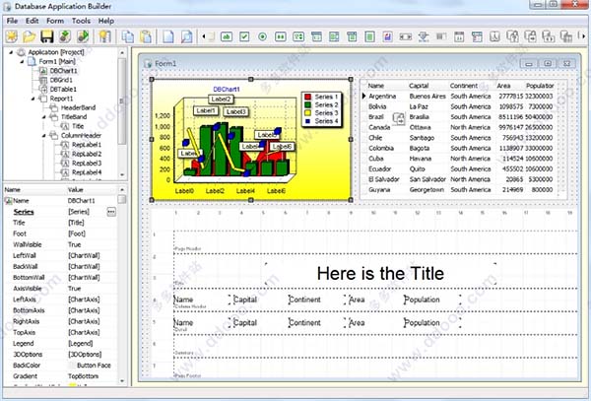This screenshot has height=401, width=591.
Task: Collapse the TitleBand tree node
Action: point(44,117)
